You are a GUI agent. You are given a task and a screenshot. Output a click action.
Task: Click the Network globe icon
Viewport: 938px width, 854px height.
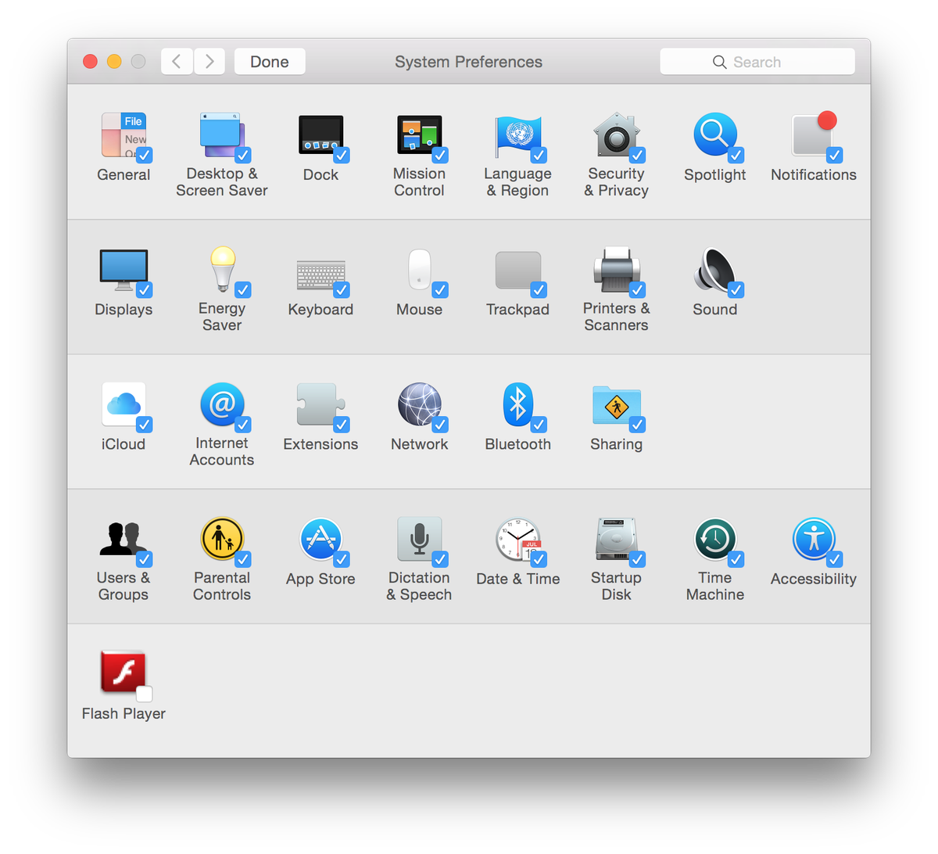coord(420,404)
